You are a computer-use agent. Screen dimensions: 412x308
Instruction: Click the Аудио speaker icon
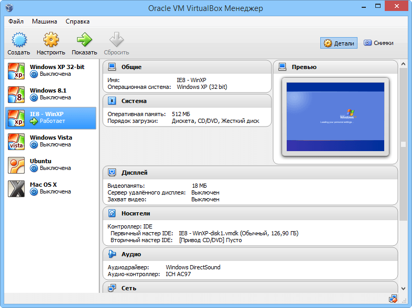[112, 254]
